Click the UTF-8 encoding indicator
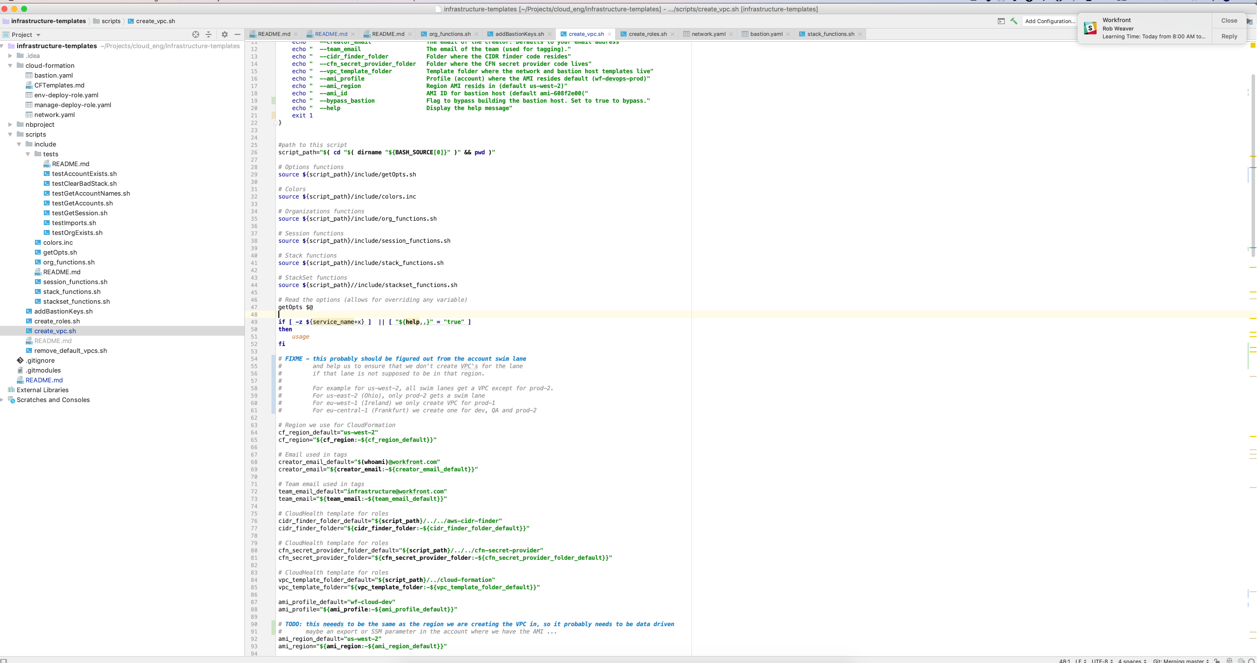 (1099, 661)
